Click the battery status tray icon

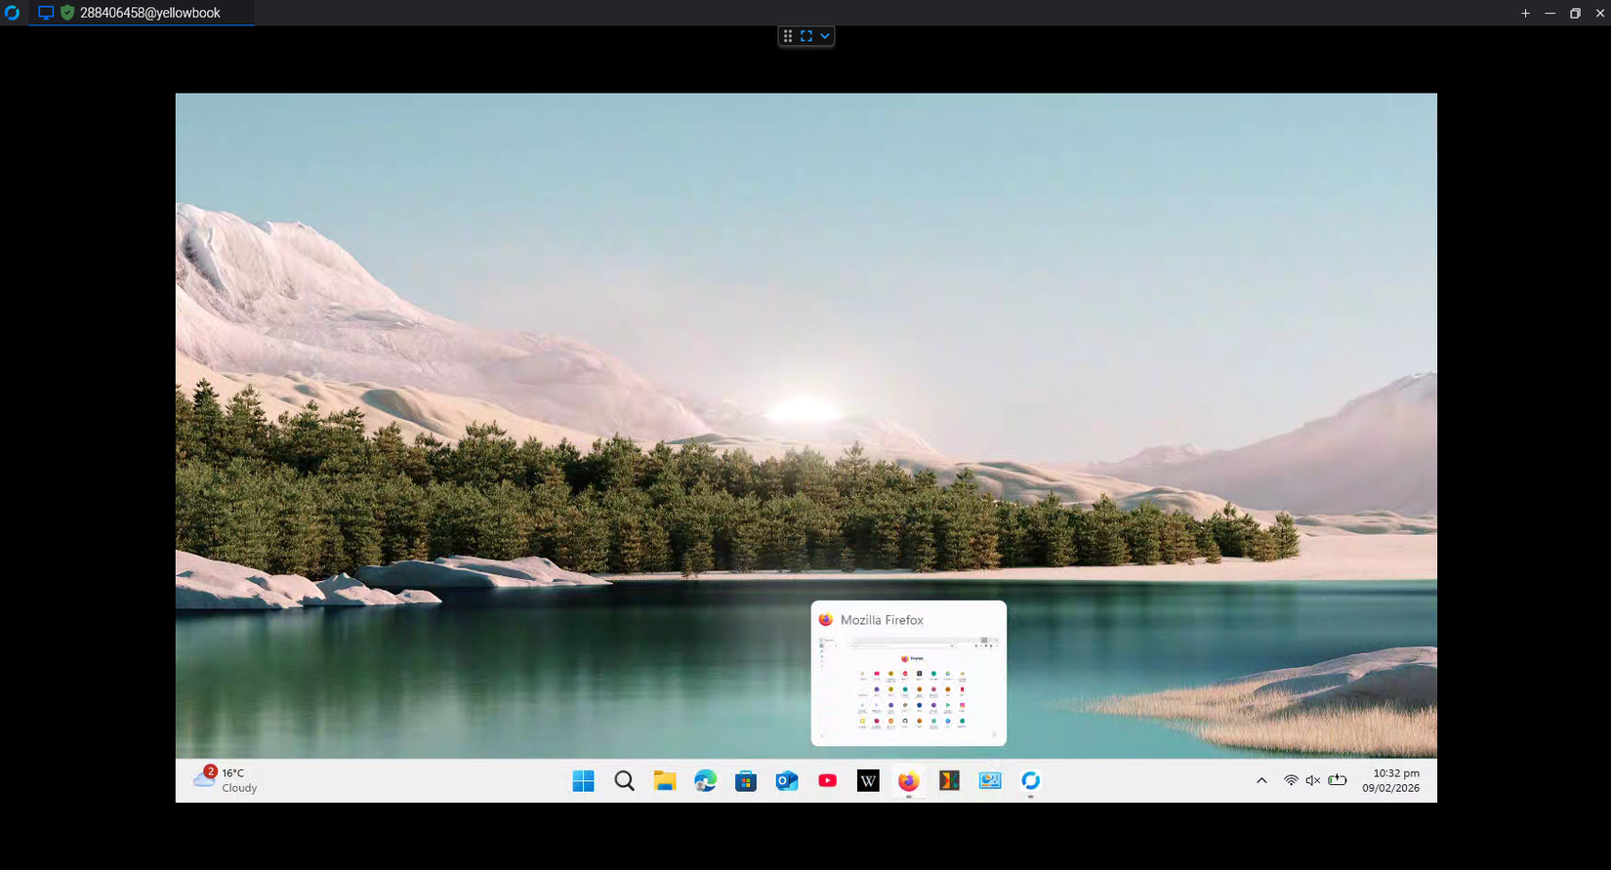click(x=1338, y=781)
